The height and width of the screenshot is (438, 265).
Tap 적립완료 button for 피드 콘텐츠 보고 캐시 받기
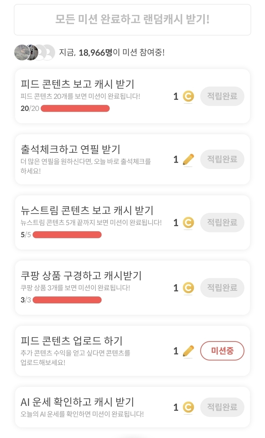click(x=222, y=96)
